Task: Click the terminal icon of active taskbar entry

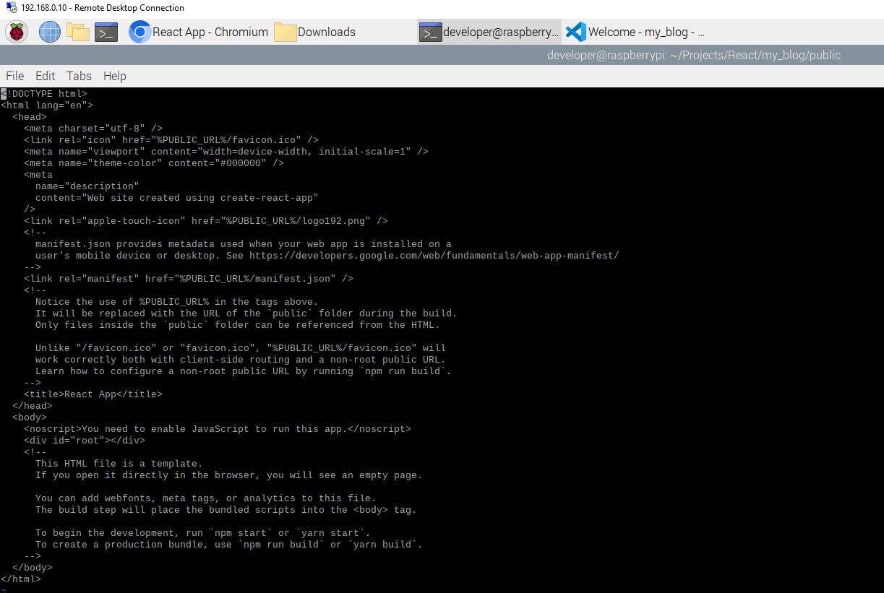Action: (430, 32)
